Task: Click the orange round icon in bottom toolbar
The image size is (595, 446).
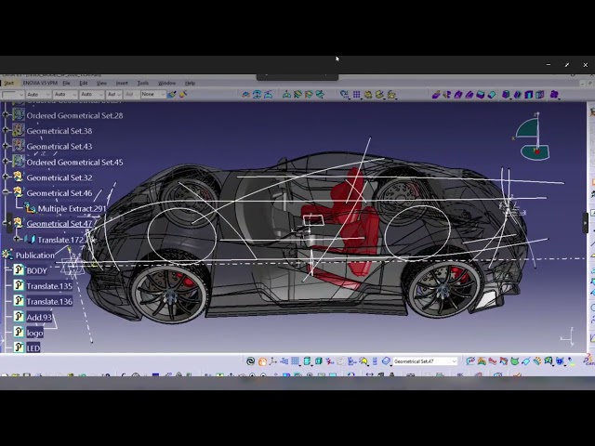Action: pos(262,361)
